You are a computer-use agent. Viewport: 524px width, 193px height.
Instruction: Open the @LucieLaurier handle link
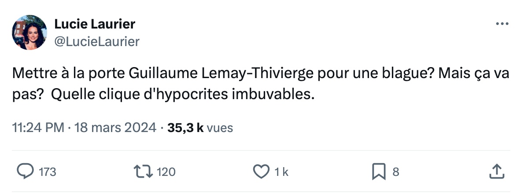coord(97,42)
